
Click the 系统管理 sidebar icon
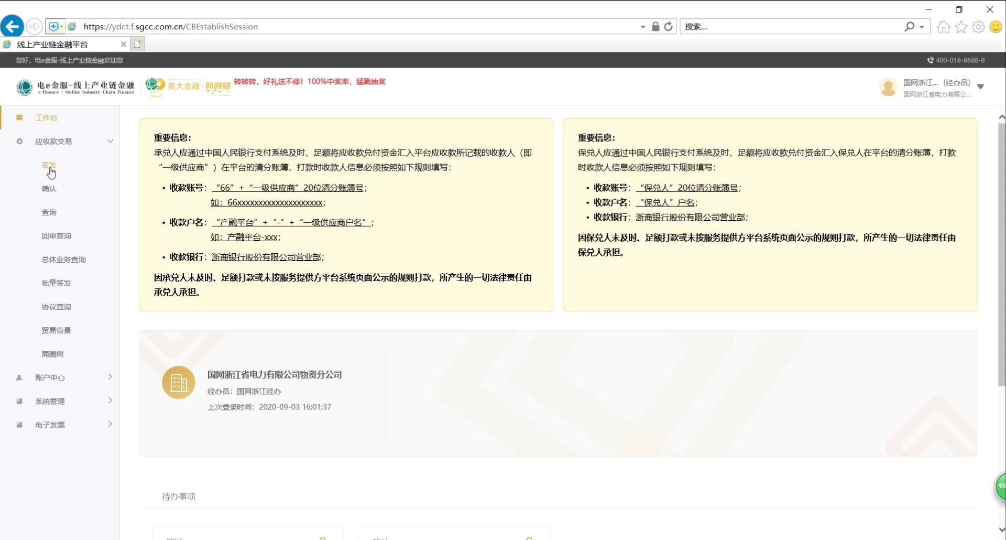tap(19, 401)
